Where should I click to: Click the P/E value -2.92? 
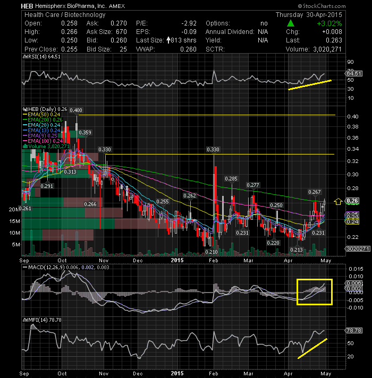(189, 23)
